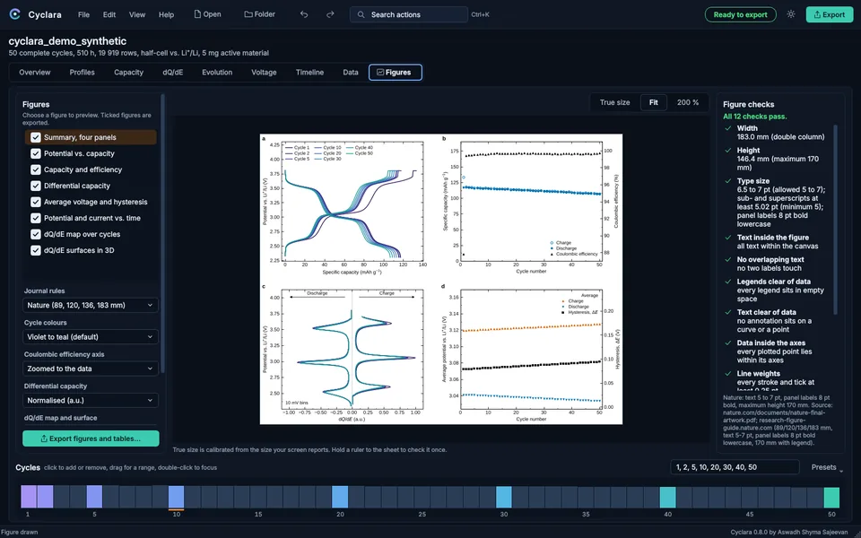Untick Summary, four panels checkbox
Screen dimensions: 861x538
[x=36, y=137]
